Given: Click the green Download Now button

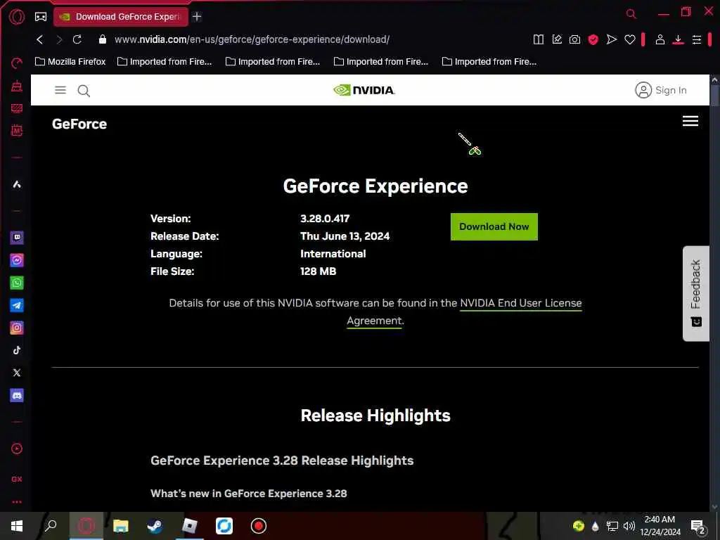Looking at the screenshot, I should 494,226.
